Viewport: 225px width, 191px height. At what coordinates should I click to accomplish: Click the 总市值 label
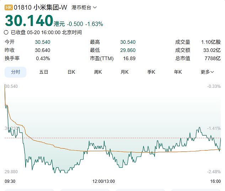[183, 58]
